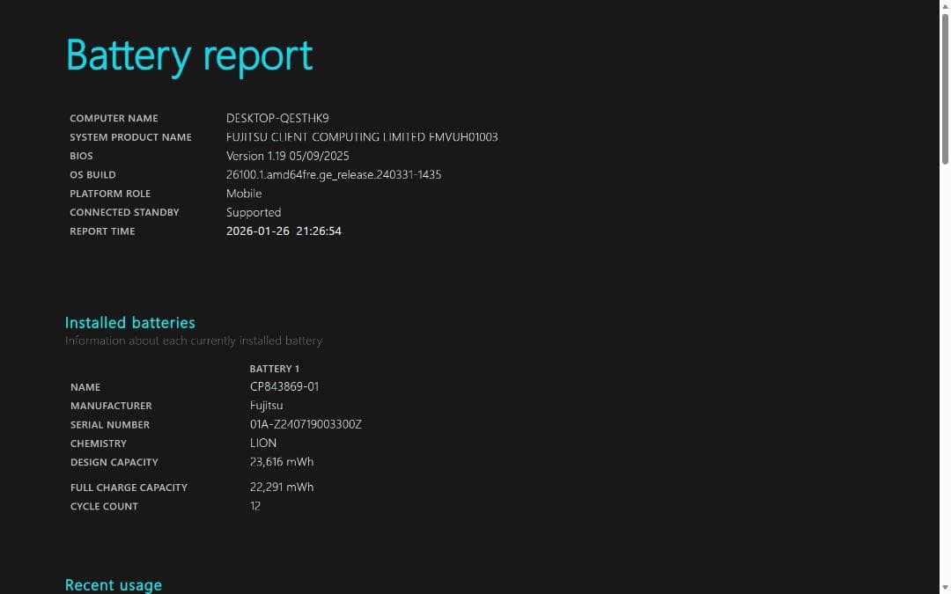Click the full charge capacity 22,291 mWh value

click(x=282, y=488)
